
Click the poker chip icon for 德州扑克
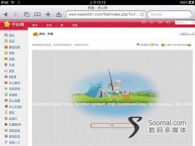pyautogui.click(x=6, y=136)
